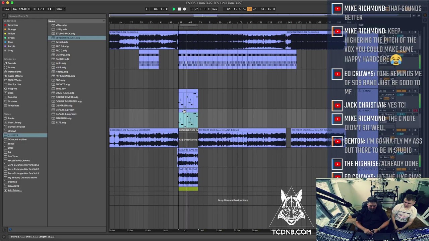Select BITCRUSH.adg preset
Screen dimensions: 429x241
tap(63, 118)
